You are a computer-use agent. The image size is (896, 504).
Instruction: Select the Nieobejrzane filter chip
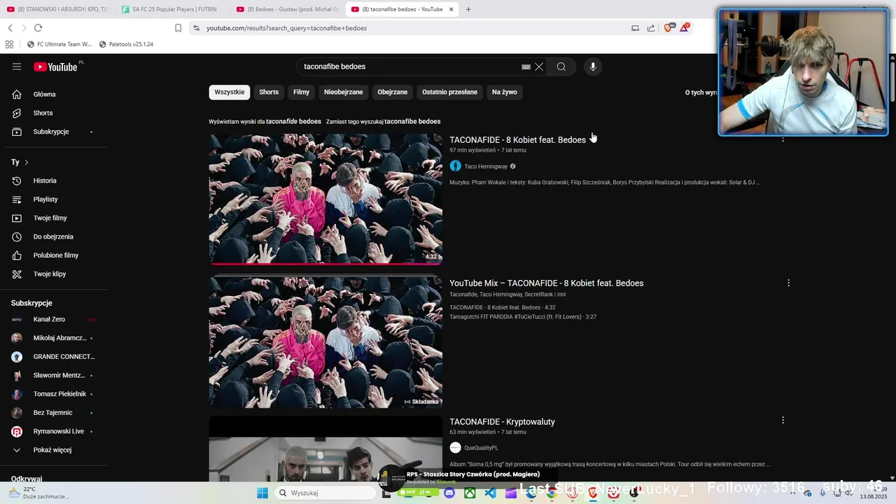tap(344, 92)
